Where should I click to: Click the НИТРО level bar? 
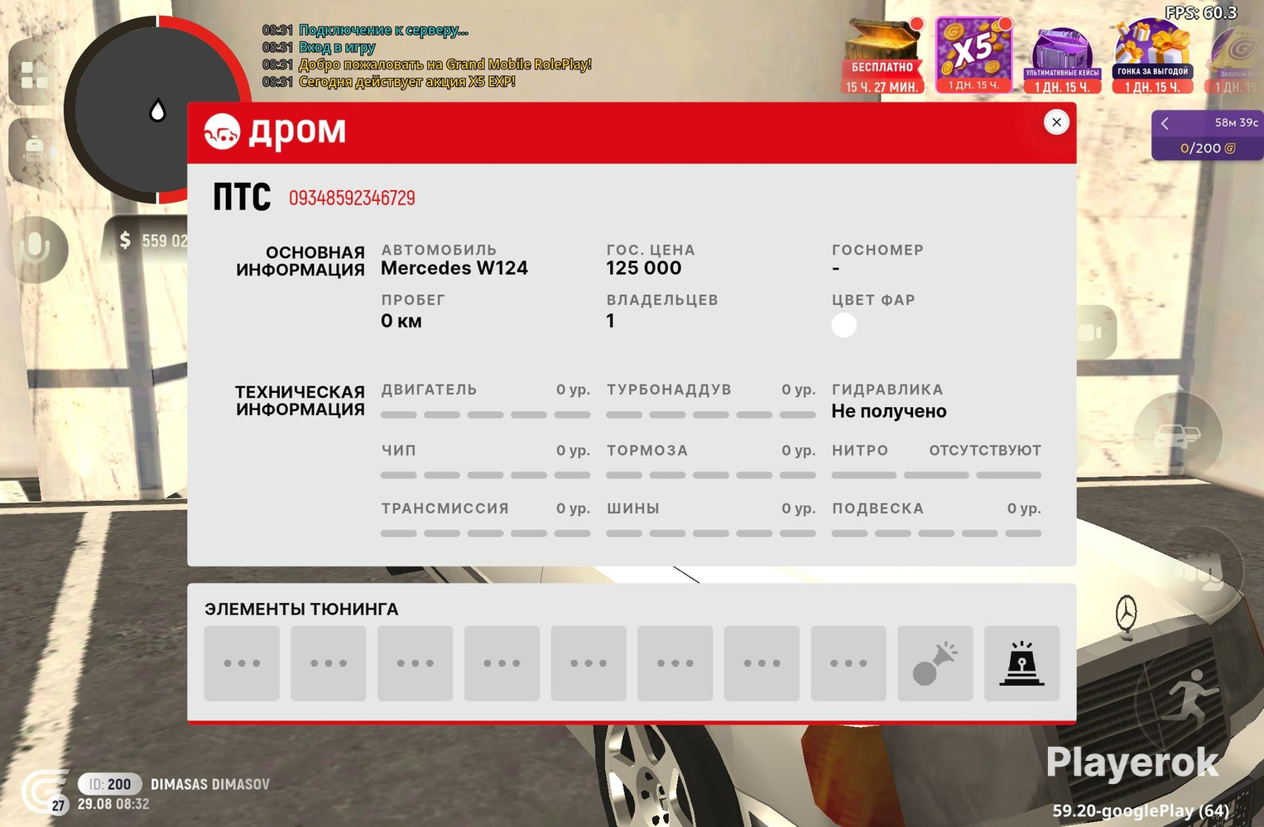click(936, 475)
